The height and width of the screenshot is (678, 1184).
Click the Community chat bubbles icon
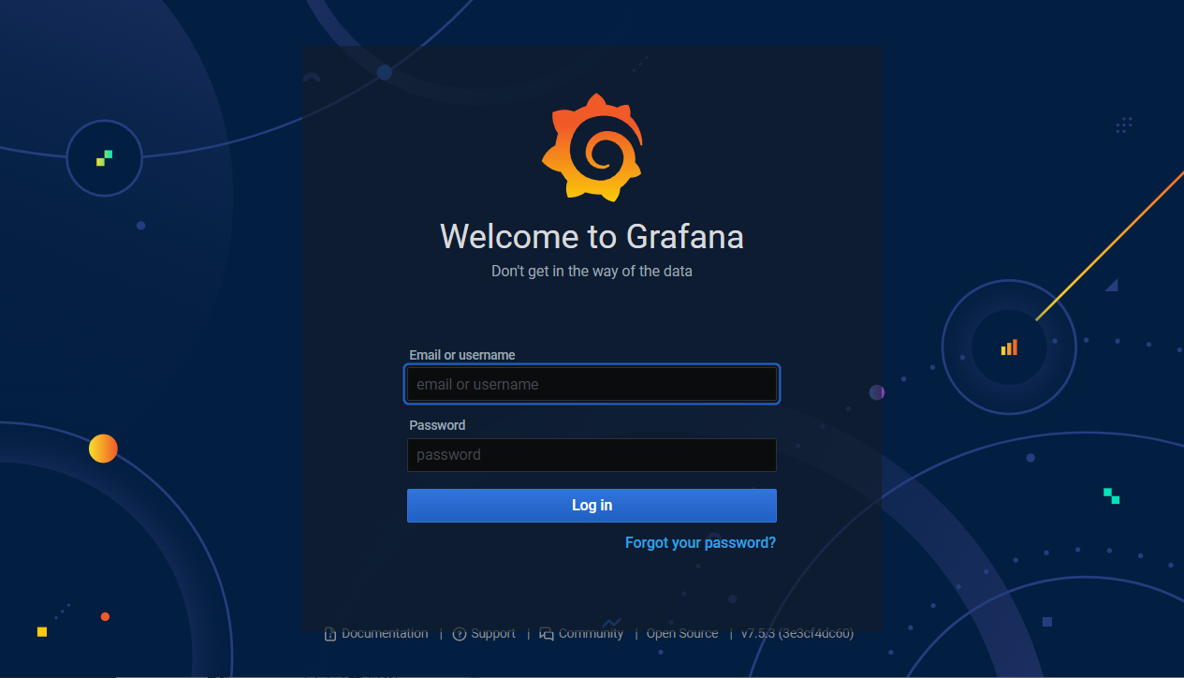[x=547, y=634]
